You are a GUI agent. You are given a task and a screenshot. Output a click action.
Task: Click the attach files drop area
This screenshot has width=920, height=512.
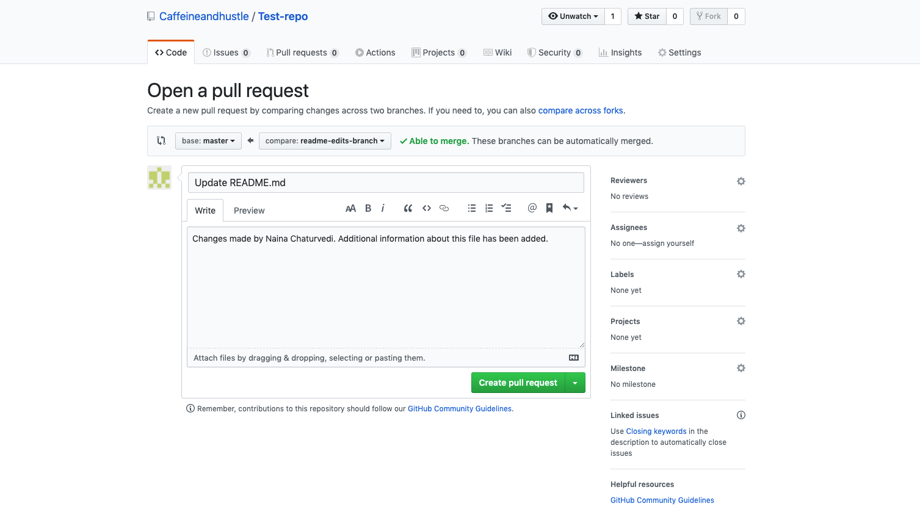tap(386, 358)
